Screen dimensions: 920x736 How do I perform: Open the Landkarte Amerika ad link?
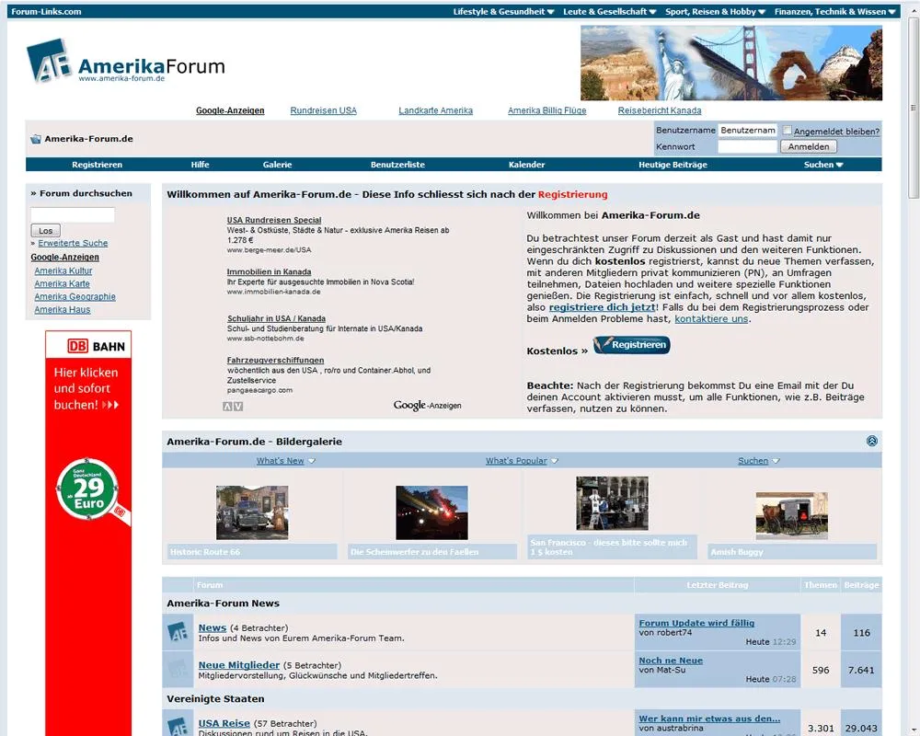point(435,110)
